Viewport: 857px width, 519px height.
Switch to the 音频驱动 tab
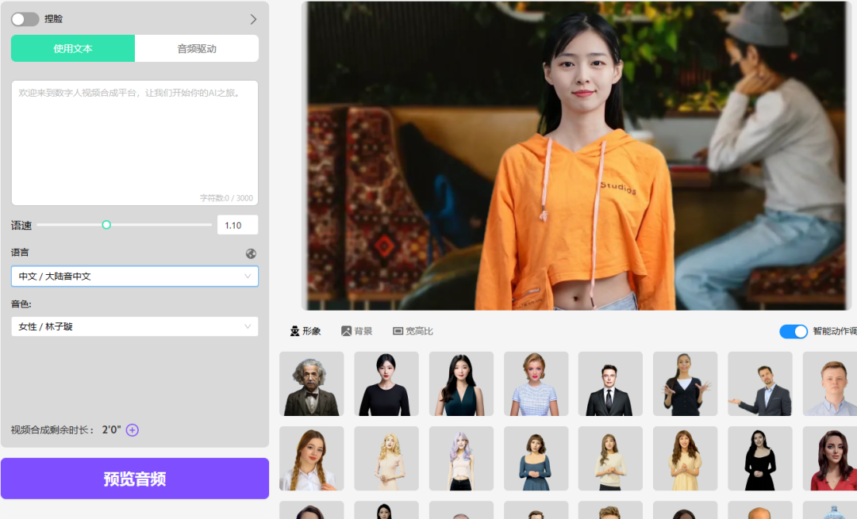point(197,48)
